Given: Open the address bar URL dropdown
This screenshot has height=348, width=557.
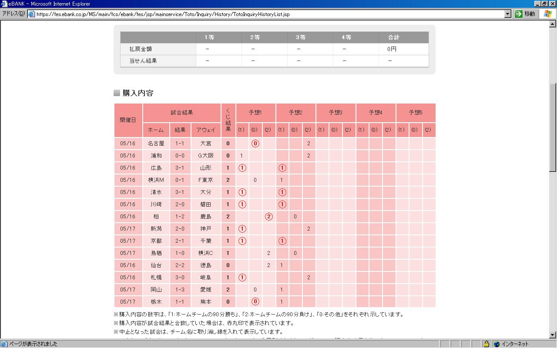Looking at the screenshot, I should pos(507,14).
